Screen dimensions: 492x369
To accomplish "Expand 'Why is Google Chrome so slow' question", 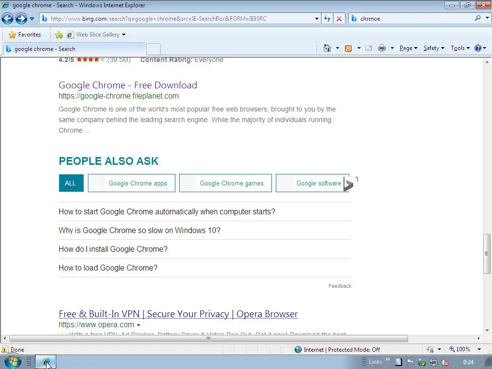I will [140, 230].
